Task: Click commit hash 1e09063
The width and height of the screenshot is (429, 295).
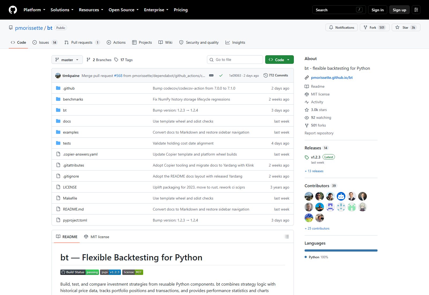Action: click(x=235, y=76)
